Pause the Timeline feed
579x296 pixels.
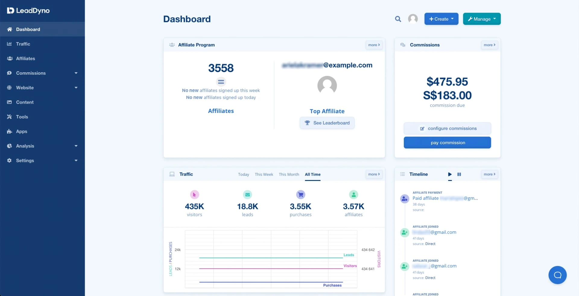pyautogui.click(x=459, y=174)
